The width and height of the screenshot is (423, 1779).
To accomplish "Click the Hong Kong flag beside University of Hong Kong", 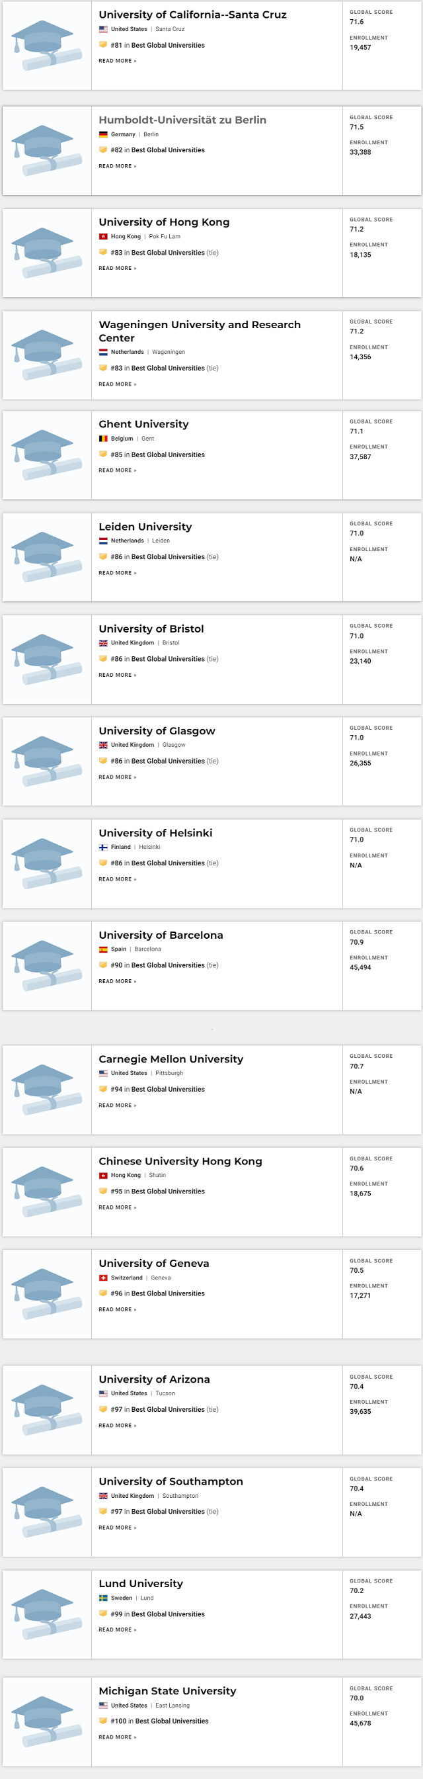I will (x=102, y=236).
